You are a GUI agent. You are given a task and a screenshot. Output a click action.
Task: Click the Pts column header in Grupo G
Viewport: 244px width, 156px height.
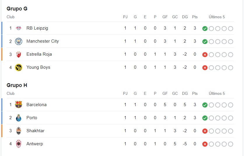click(195, 17)
